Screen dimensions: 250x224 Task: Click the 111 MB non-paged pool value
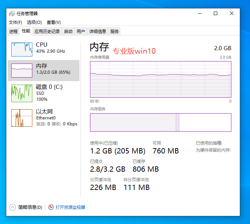pos(136,187)
